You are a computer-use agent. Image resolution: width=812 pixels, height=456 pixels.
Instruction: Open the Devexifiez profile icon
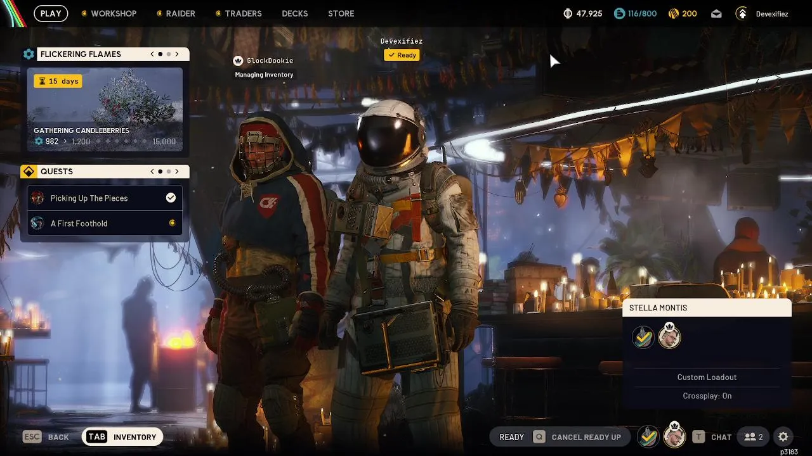(x=742, y=13)
